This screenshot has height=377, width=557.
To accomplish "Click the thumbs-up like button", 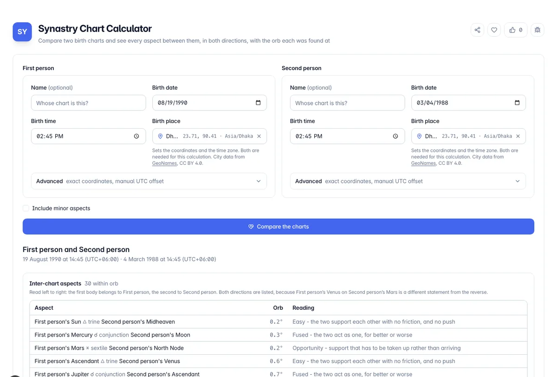I will point(516,30).
